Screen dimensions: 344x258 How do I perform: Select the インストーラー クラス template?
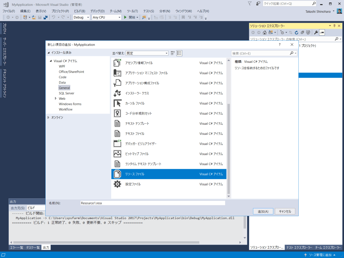coord(169,93)
